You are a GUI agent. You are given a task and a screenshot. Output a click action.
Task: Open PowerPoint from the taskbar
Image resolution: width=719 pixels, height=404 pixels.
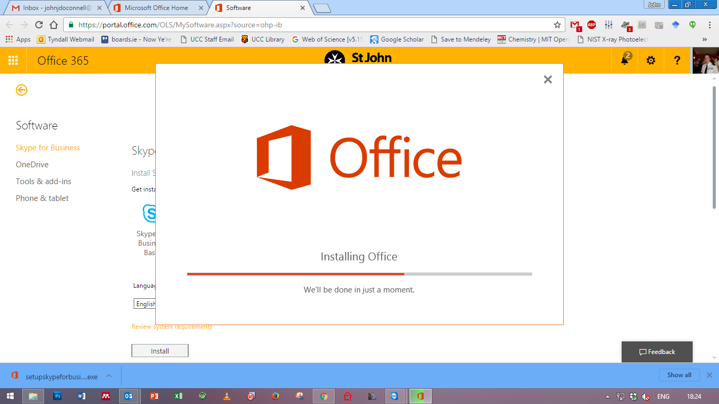(x=154, y=396)
